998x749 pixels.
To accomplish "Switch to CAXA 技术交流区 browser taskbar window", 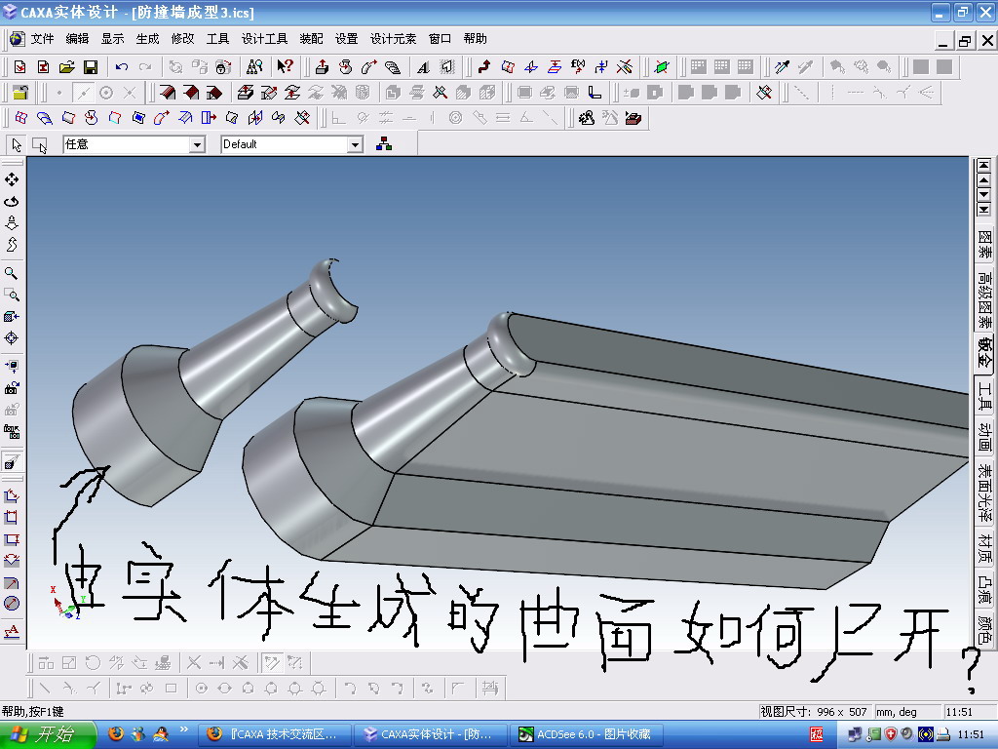I will pyautogui.click(x=274, y=734).
